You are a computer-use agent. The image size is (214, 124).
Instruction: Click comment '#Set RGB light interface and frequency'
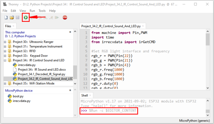click(x=131, y=51)
